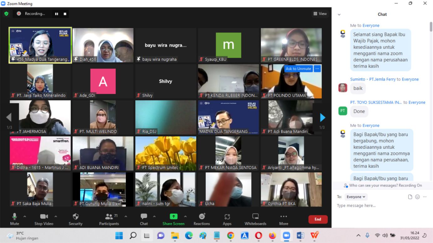Mute the microphone
This screenshot has height=243, width=433.
tap(14, 217)
